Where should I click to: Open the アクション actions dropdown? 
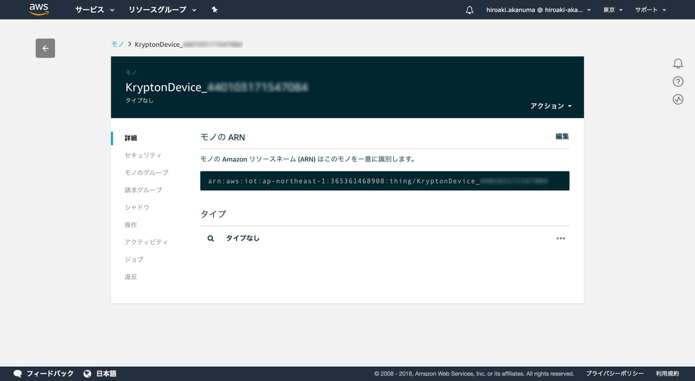point(551,106)
